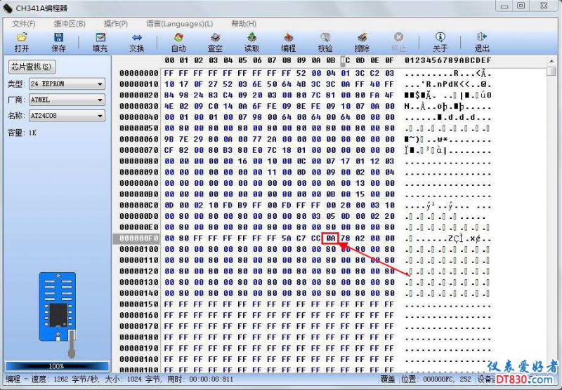Select the red-boxed 0A hex byte
562x390 pixels.
point(331,238)
